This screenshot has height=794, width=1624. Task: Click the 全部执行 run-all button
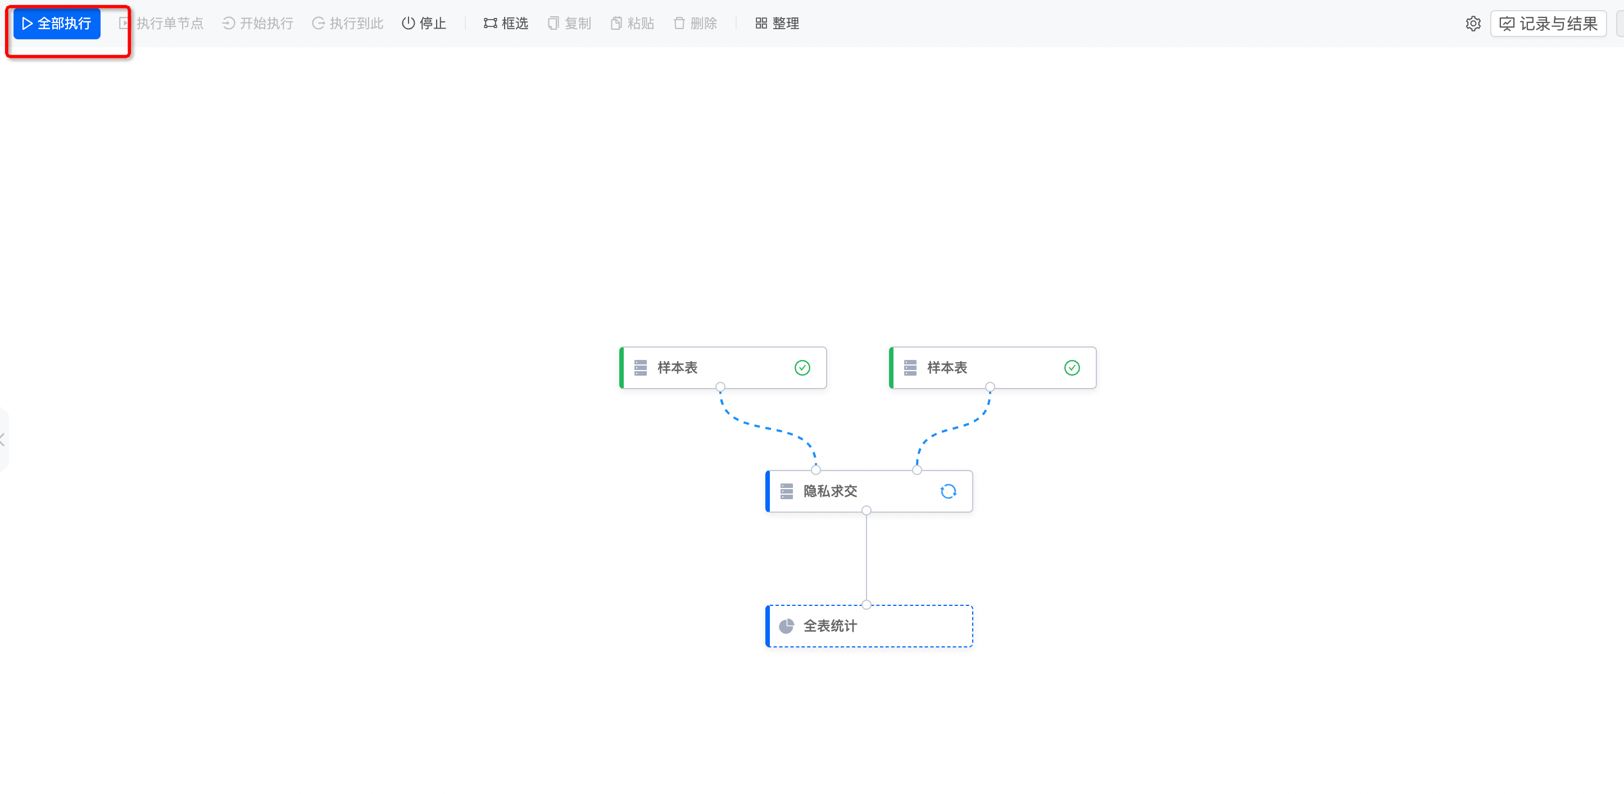click(57, 24)
